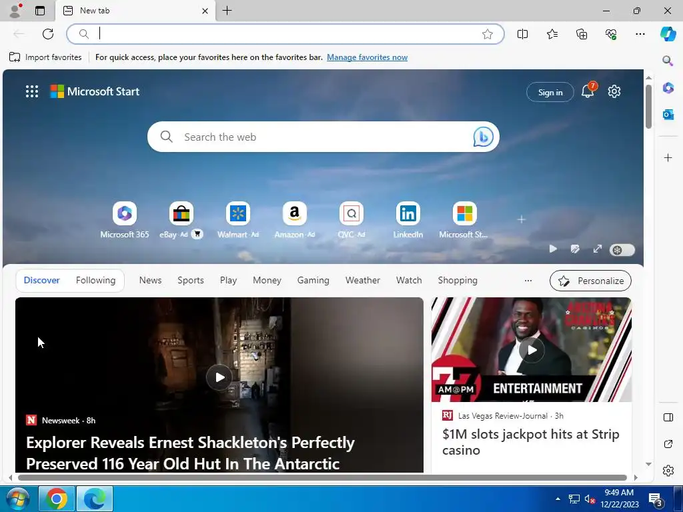Expand the background to full view
Viewport: 683px width, 512px height.
click(x=597, y=249)
